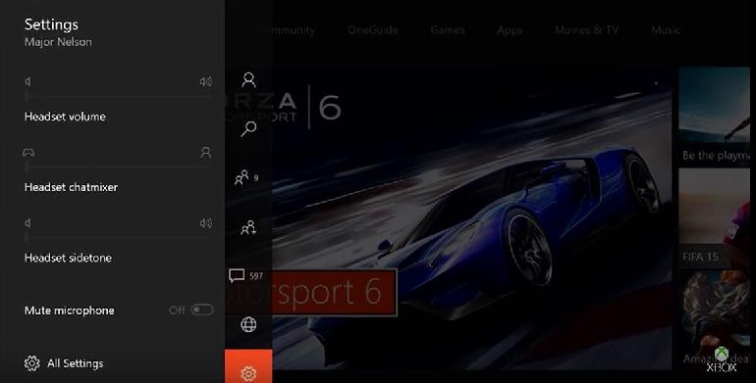Click the gear icon beside All Settings
Image resolution: width=756 pixels, height=383 pixels.
pos(32,363)
